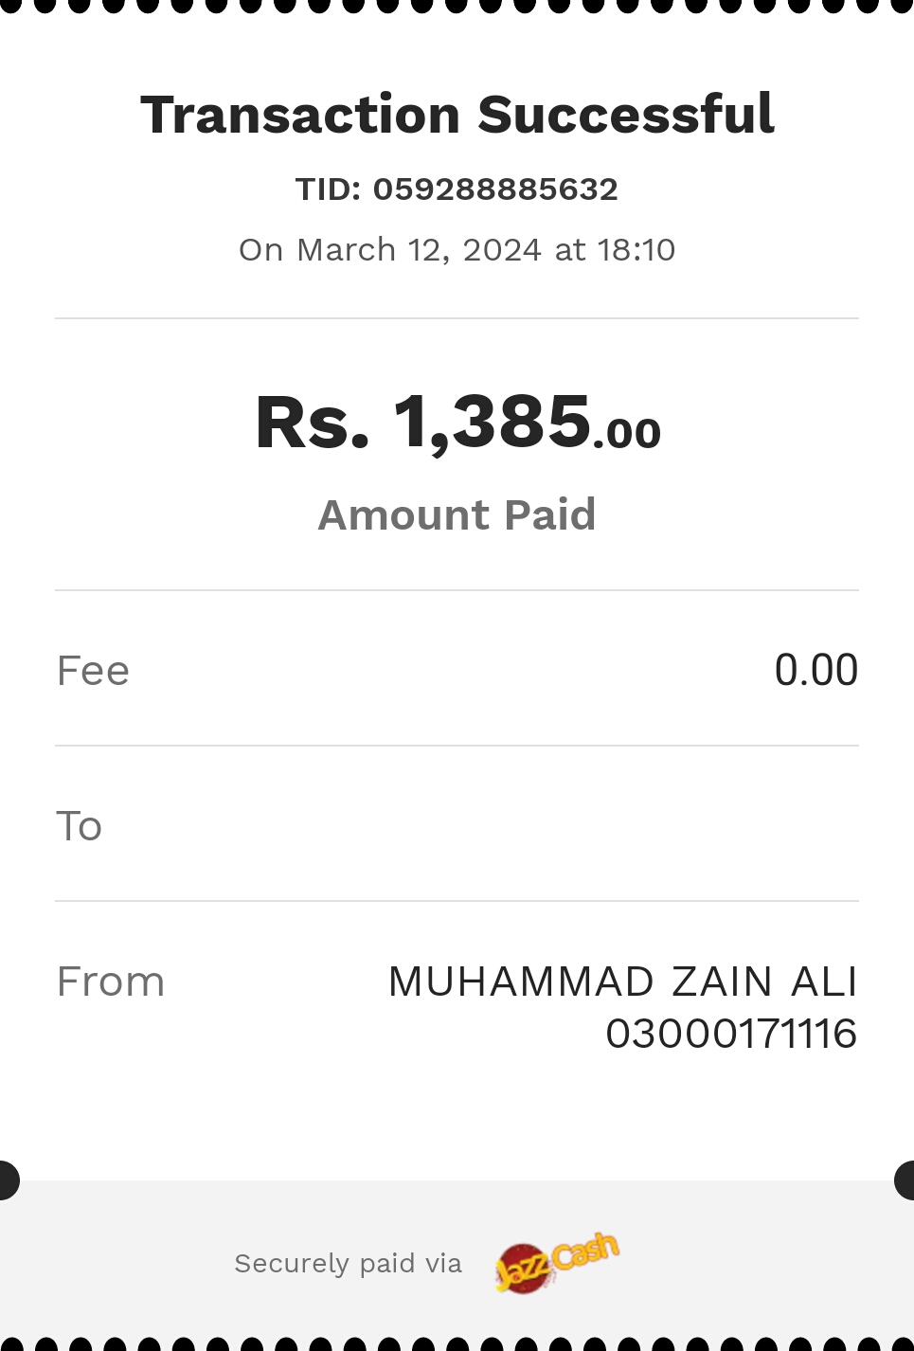914x1351 pixels.
Task: Click the Fee label
Action: 93,670
